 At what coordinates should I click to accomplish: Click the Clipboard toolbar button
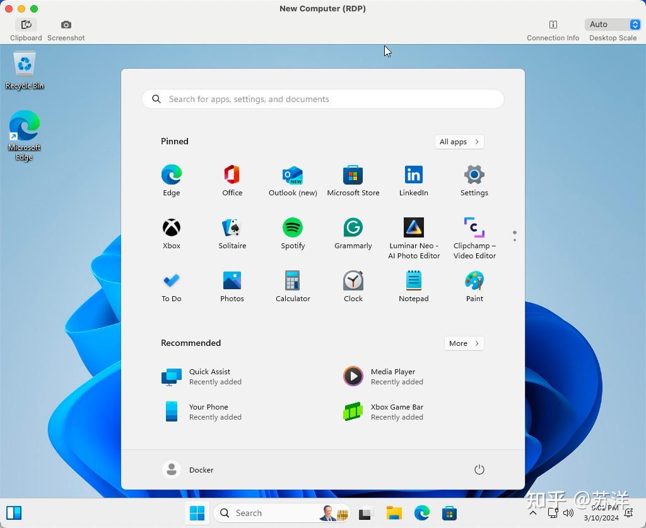coord(26,30)
